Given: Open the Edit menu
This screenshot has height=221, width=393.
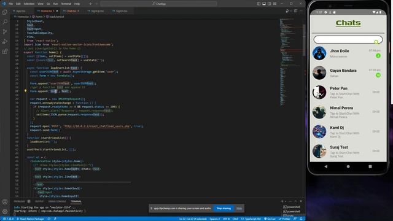Looking at the screenshot, I should click(x=18, y=4).
